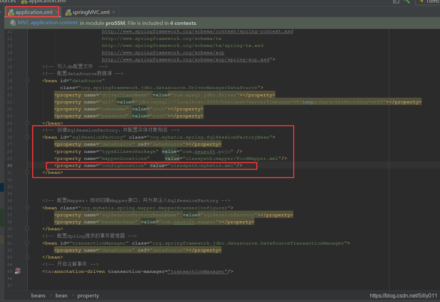Click the password property line
440x302 pixels.
(129, 116)
